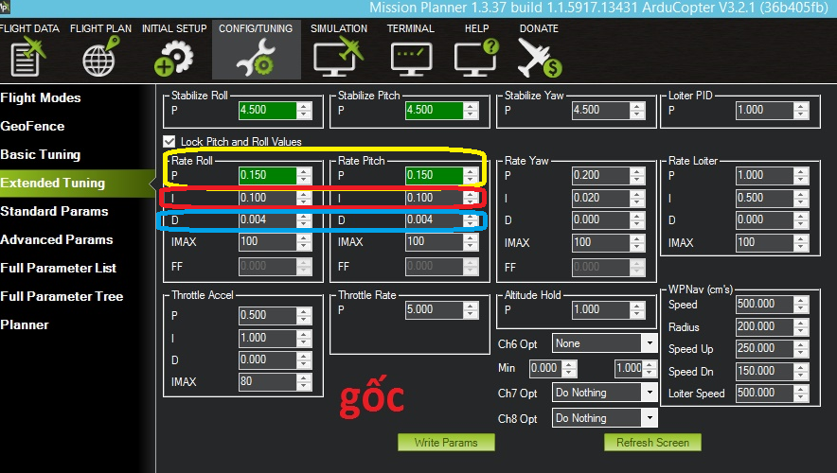The image size is (837, 473).
Task: Click Rate Roll IMAX value field
Action: point(267,242)
